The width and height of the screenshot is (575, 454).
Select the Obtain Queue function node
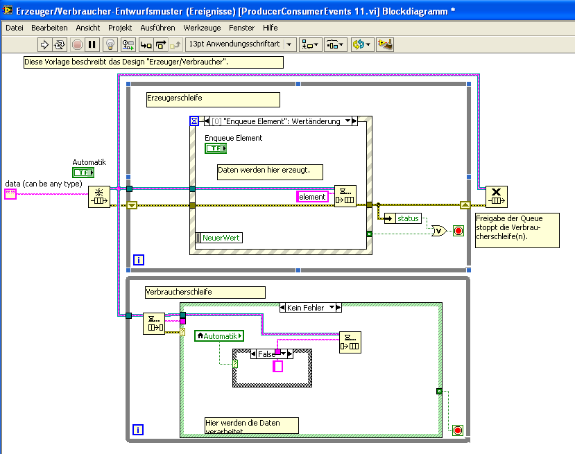tap(99, 197)
